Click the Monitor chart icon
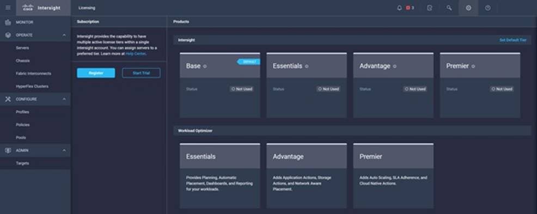The width and height of the screenshot is (537, 214). pyautogui.click(x=8, y=22)
